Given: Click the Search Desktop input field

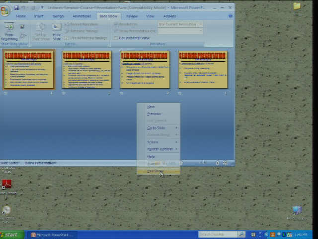Looking at the screenshot, I should click(218, 235).
